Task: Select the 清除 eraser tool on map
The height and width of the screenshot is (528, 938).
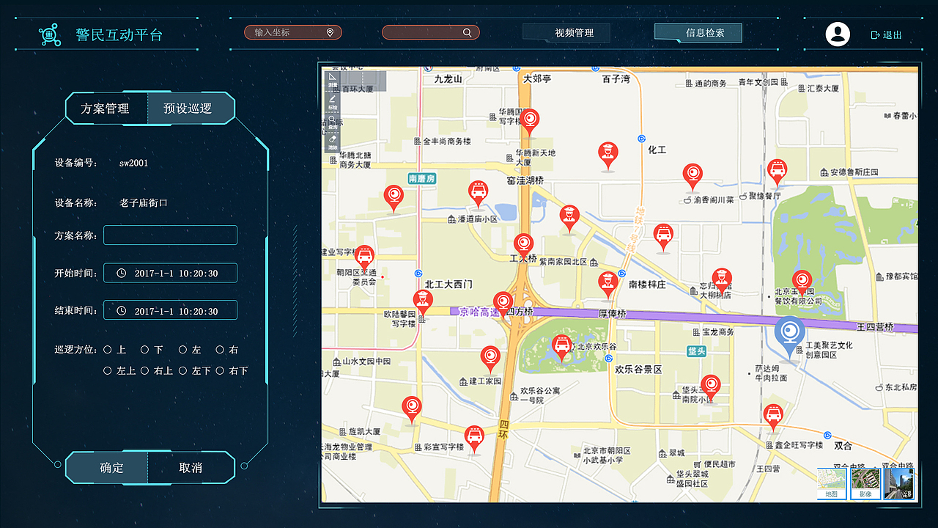Action: pyautogui.click(x=332, y=142)
